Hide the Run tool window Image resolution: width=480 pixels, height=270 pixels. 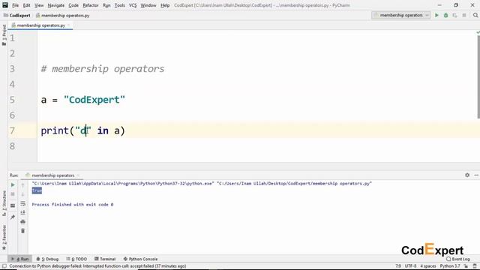(x=476, y=175)
